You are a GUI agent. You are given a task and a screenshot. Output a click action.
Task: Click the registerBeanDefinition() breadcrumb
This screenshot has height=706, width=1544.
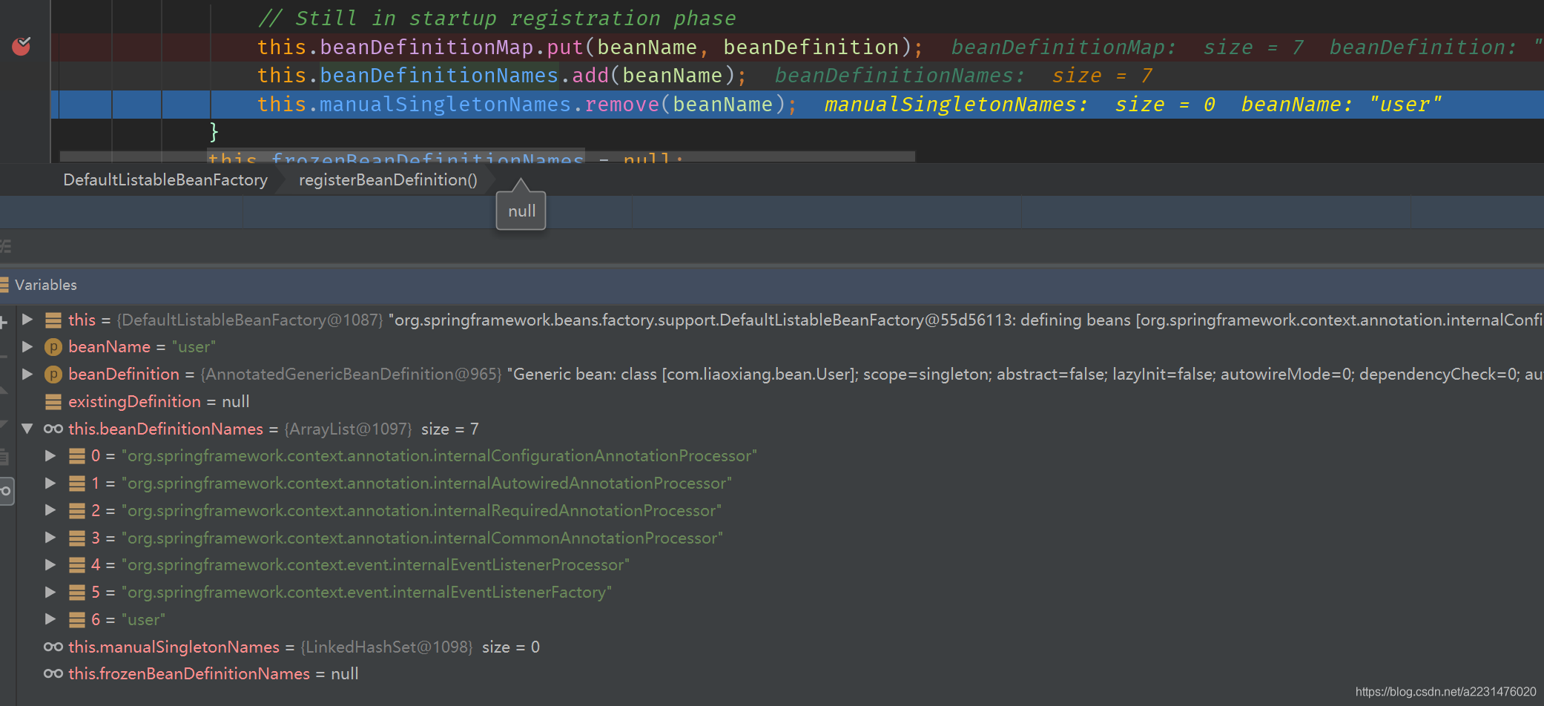(388, 180)
